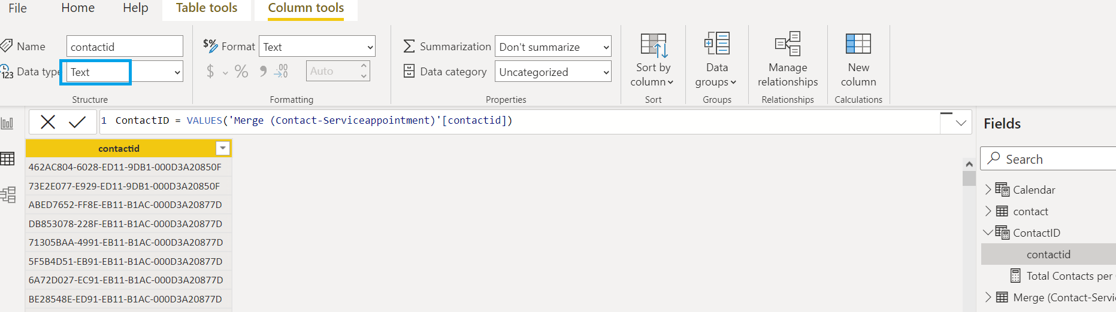Open the Summarization dropdown
The width and height of the screenshot is (1116, 312).
pyautogui.click(x=553, y=47)
